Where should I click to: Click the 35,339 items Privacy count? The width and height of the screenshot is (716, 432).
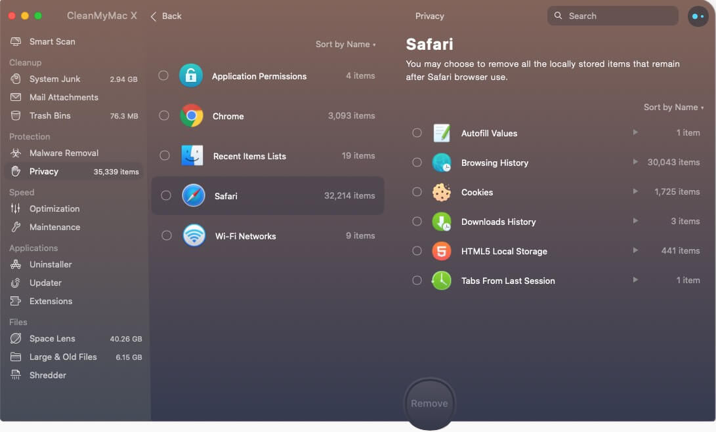point(116,172)
